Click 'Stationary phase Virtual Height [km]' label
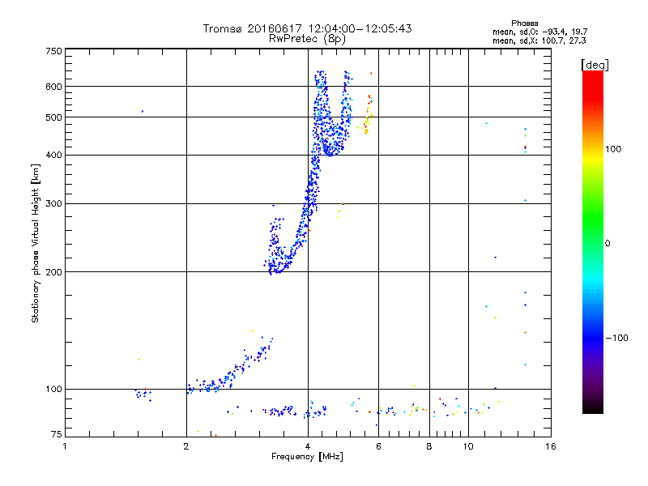Image resolution: width=648 pixels, height=486 pixels. pos(36,243)
